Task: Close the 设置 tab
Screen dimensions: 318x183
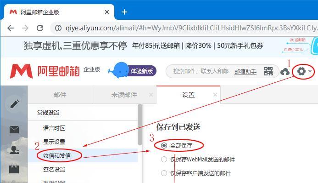Action: click(x=215, y=95)
